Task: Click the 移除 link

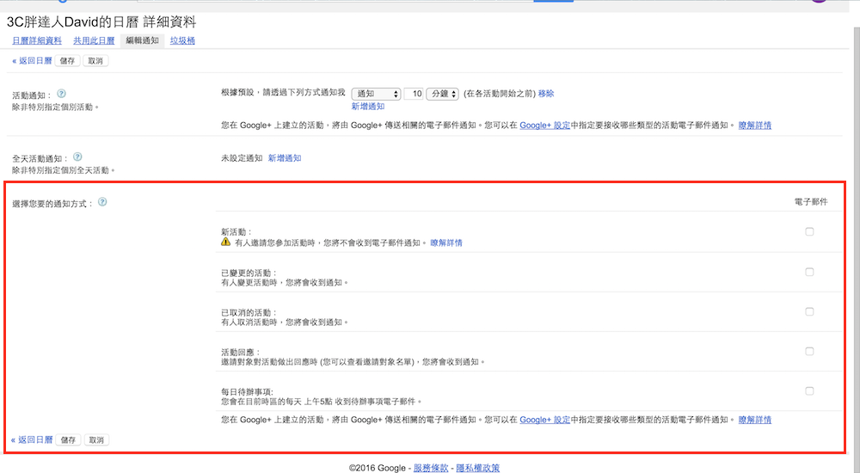Action: 546,94
